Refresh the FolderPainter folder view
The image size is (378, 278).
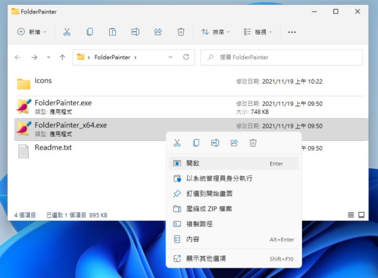(186, 57)
